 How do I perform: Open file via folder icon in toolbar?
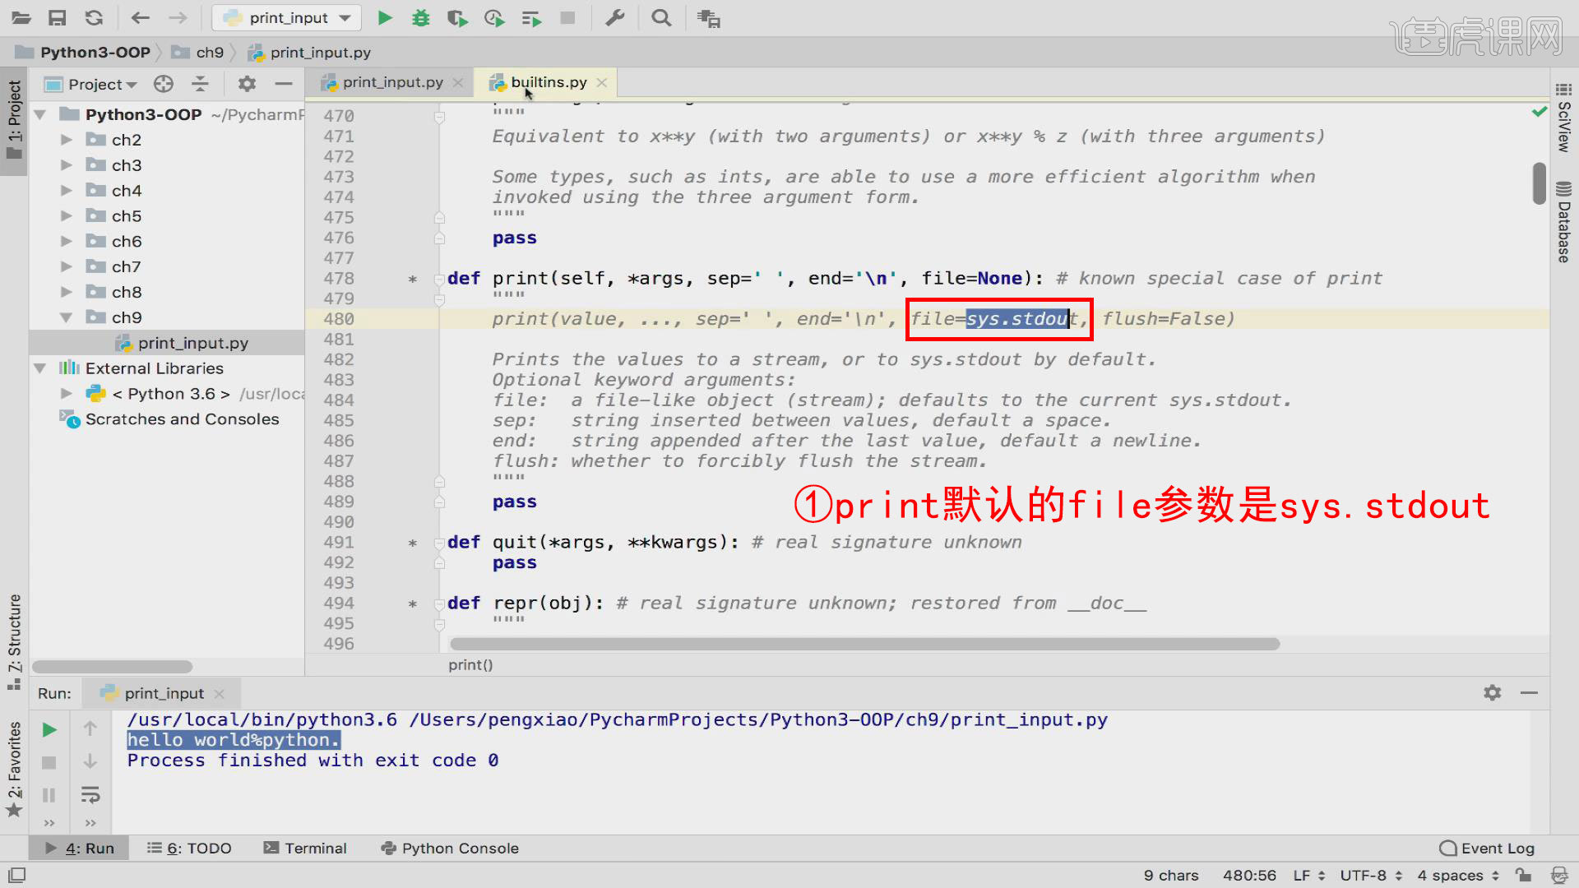click(x=21, y=17)
